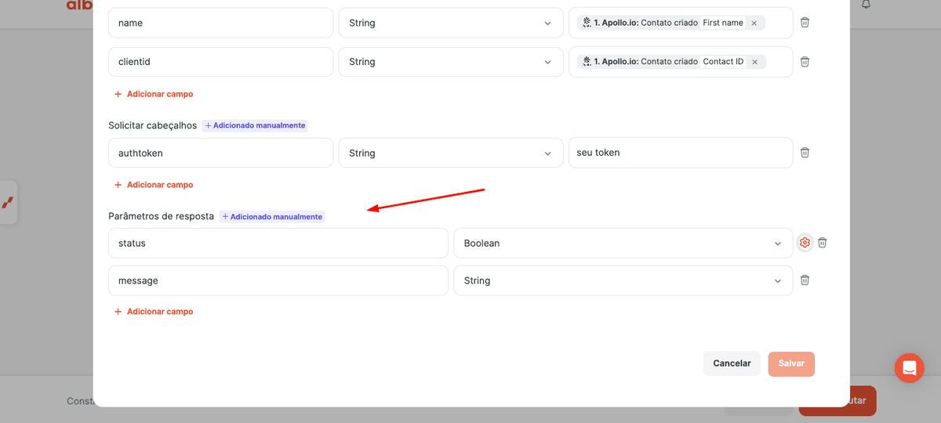Click Adicionado manualmente badge for headers
Viewport: 941px width, 423px height.
255,125
